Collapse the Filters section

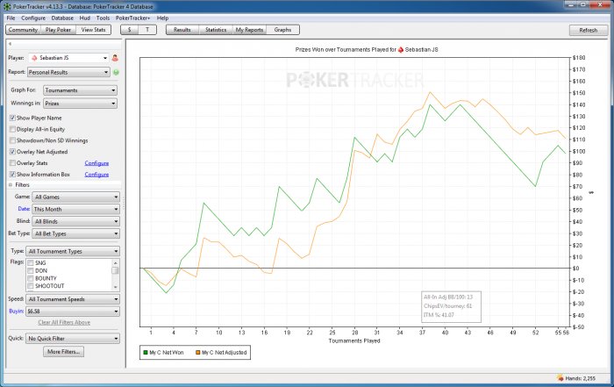coord(11,185)
